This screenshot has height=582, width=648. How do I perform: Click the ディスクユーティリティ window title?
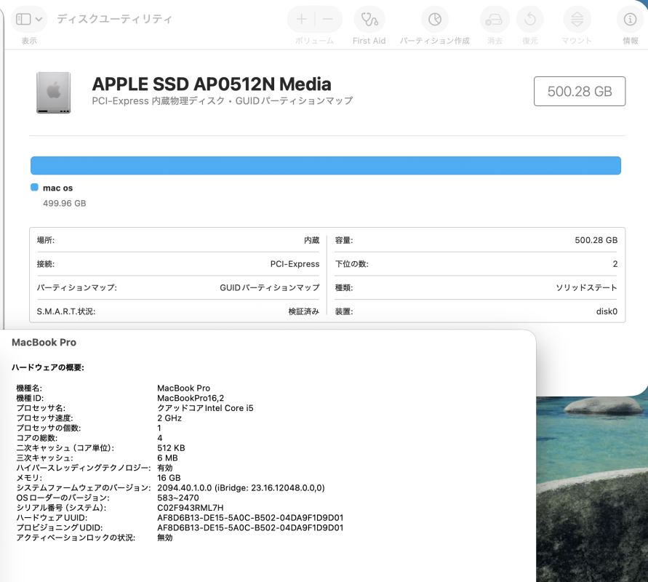[x=114, y=19]
